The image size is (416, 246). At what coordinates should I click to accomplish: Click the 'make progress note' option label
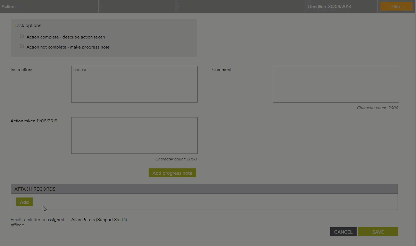(68, 47)
